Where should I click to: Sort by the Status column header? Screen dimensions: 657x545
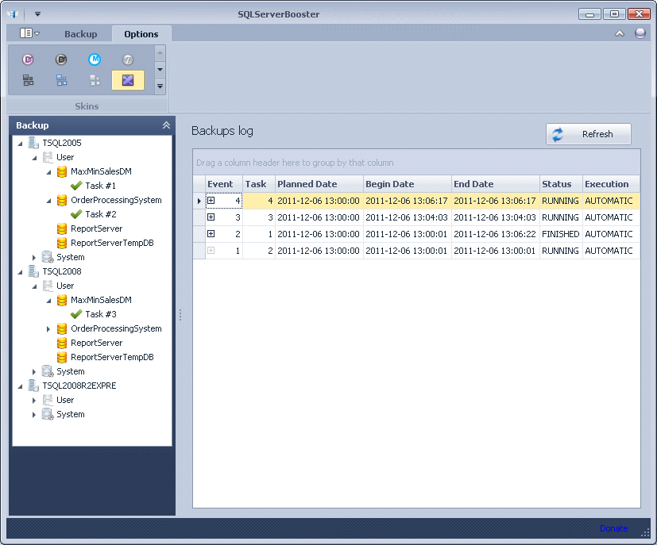coord(561,184)
